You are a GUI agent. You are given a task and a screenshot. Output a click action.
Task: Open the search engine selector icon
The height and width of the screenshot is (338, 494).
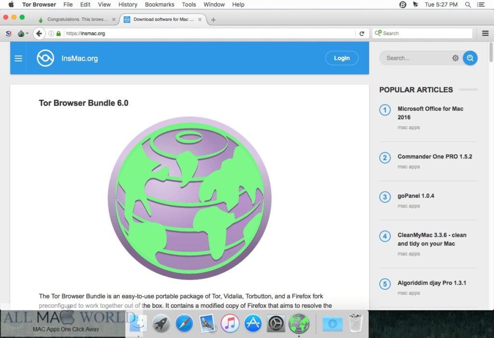(378, 33)
